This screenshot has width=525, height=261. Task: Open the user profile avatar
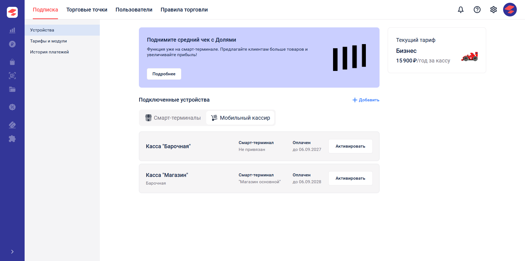point(510,10)
